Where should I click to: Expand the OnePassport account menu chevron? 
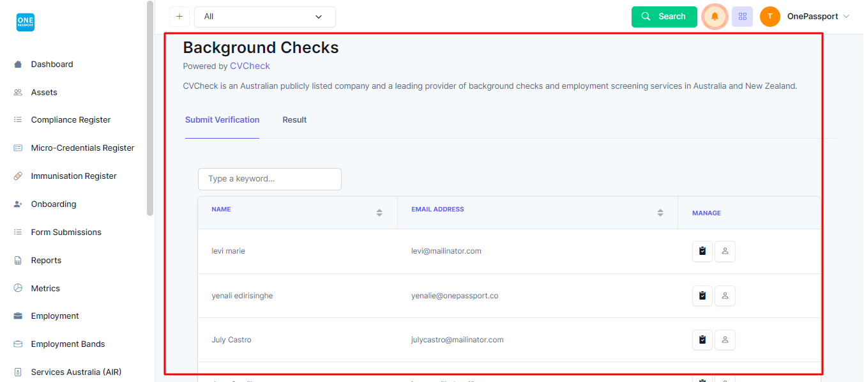click(x=847, y=17)
